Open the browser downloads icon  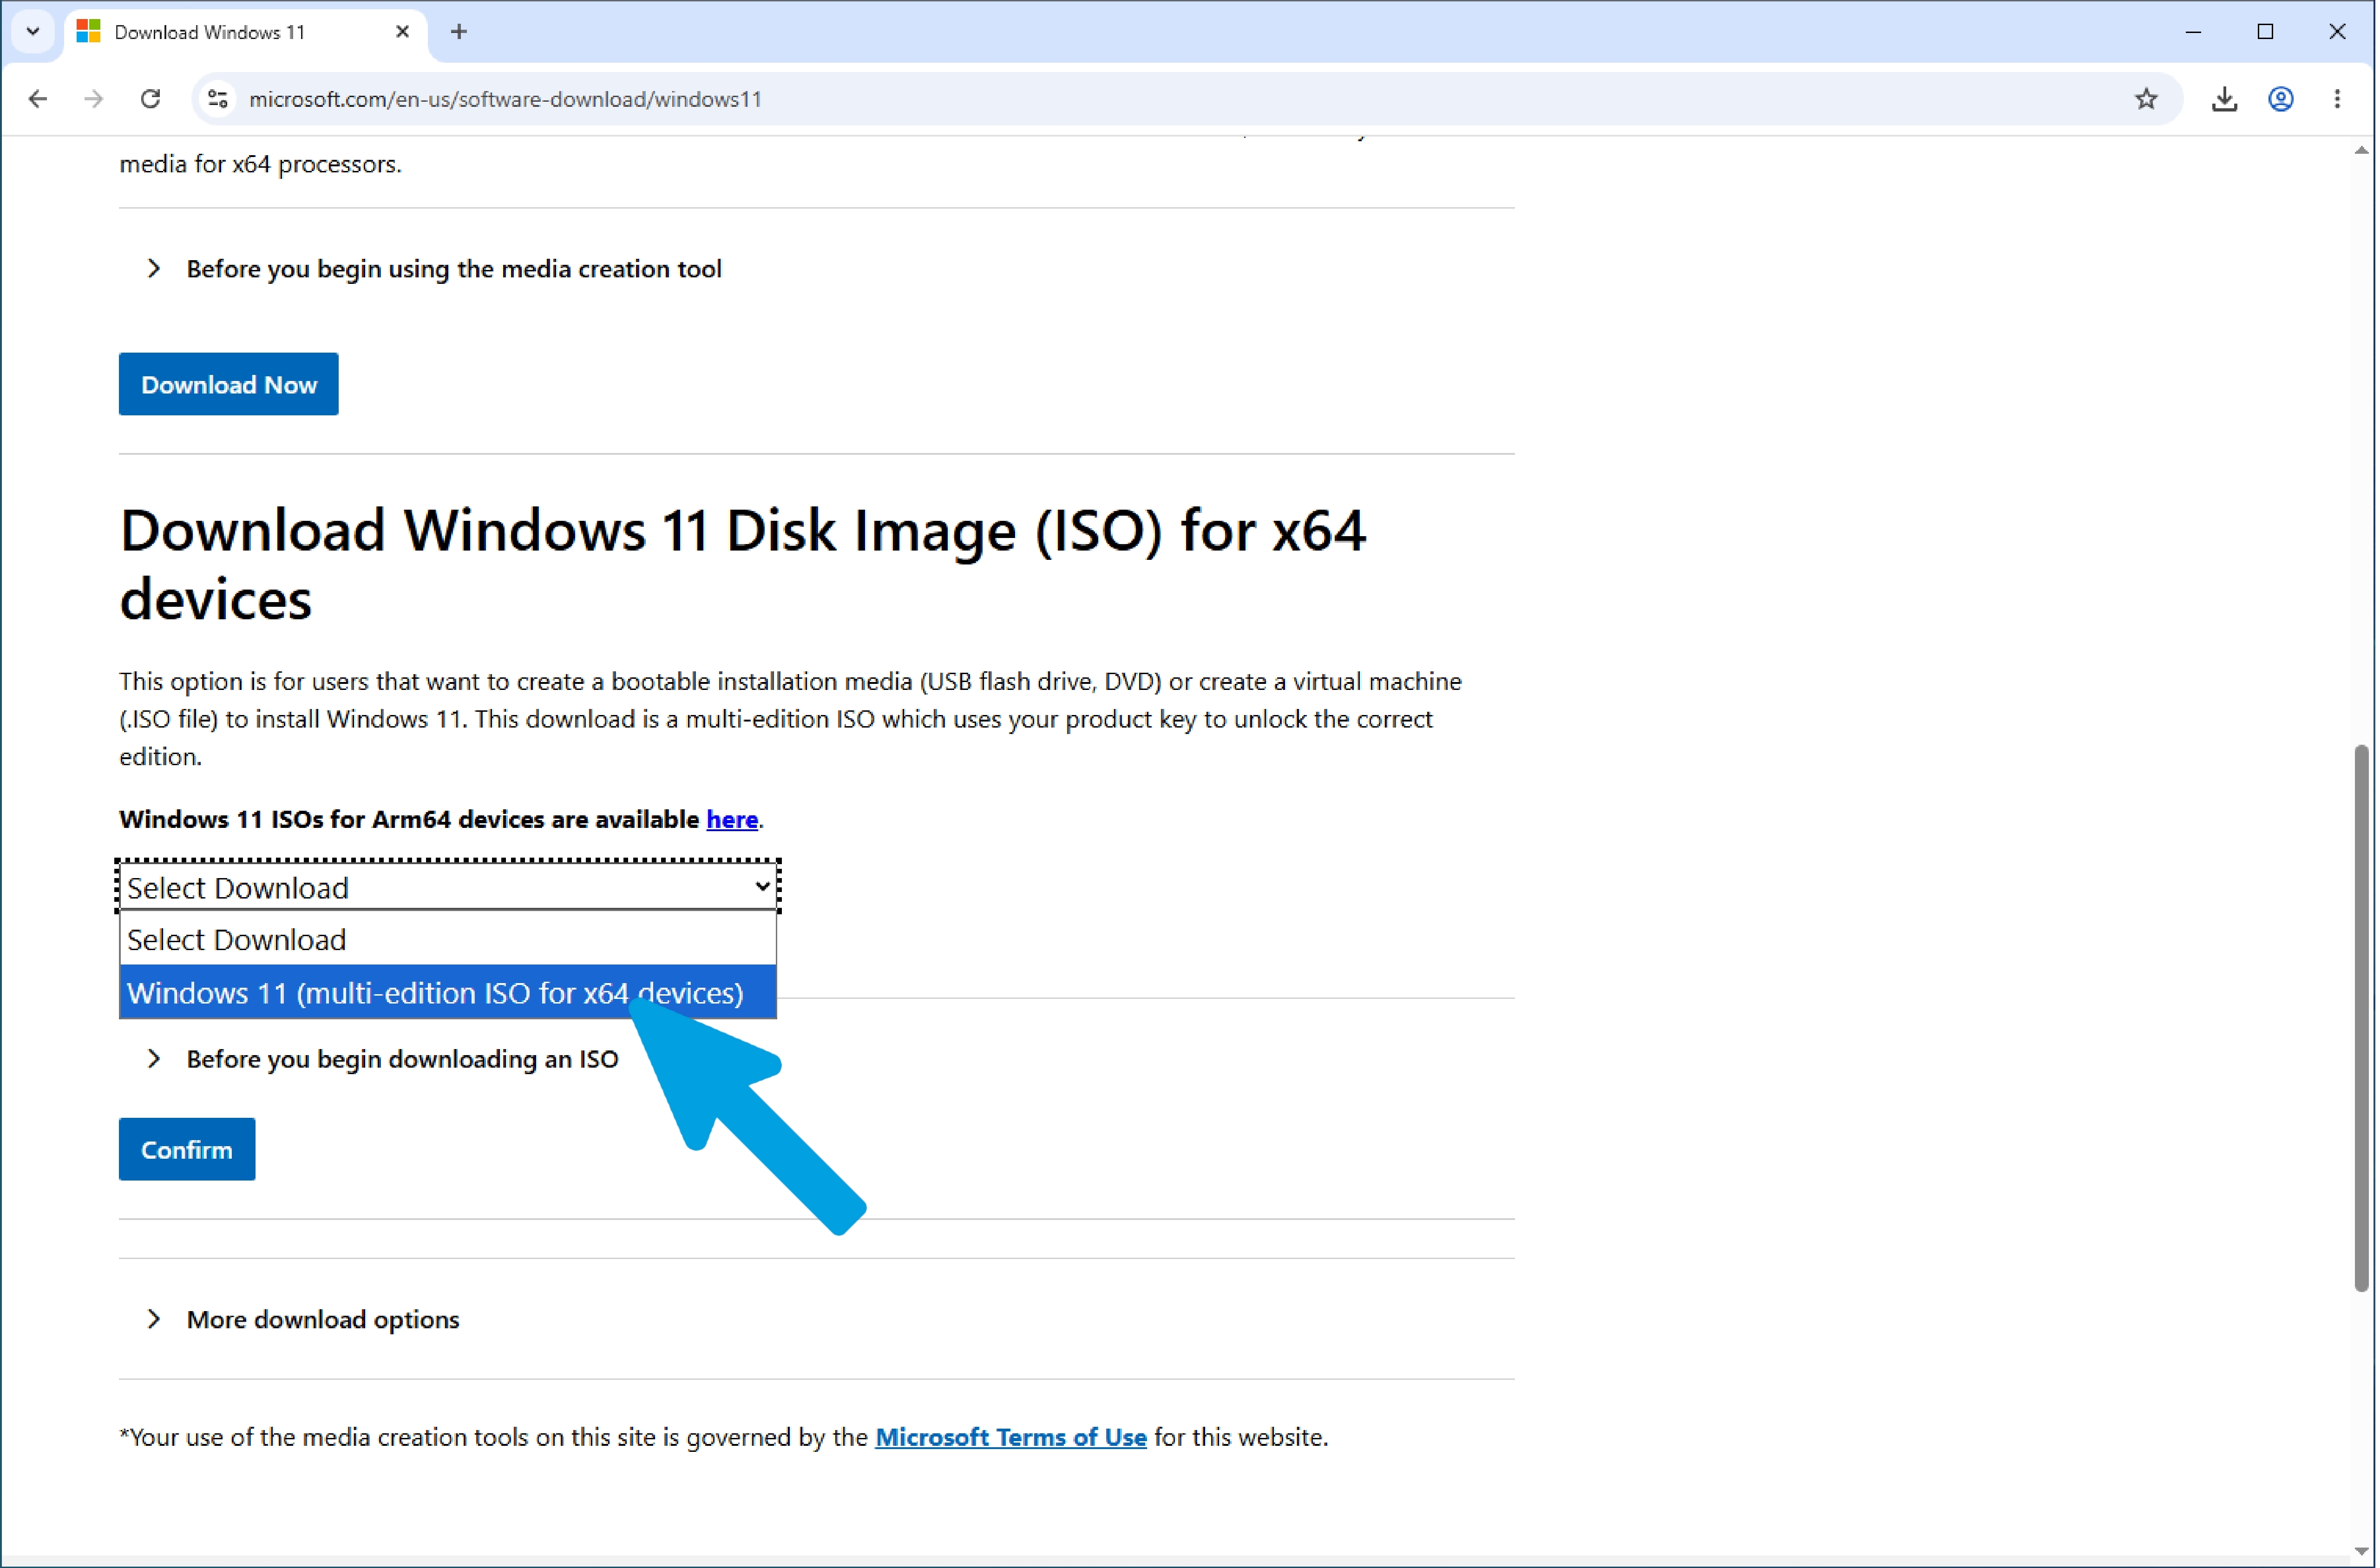pyautogui.click(x=2224, y=99)
